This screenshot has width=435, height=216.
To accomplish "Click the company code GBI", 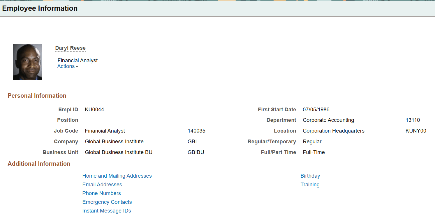I will (x=192, y=142).
